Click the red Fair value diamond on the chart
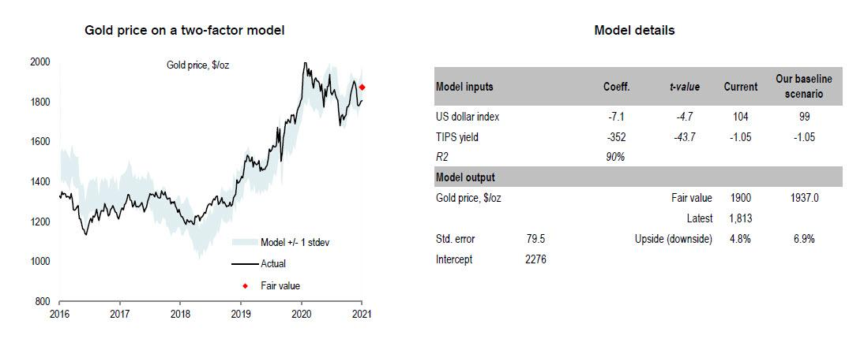Viewport: 864px width, 339px height. click(362, 87)
